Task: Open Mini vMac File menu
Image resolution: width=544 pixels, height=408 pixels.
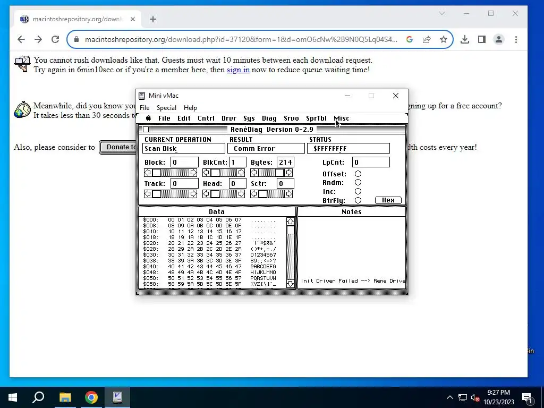Action: [144, 107]
